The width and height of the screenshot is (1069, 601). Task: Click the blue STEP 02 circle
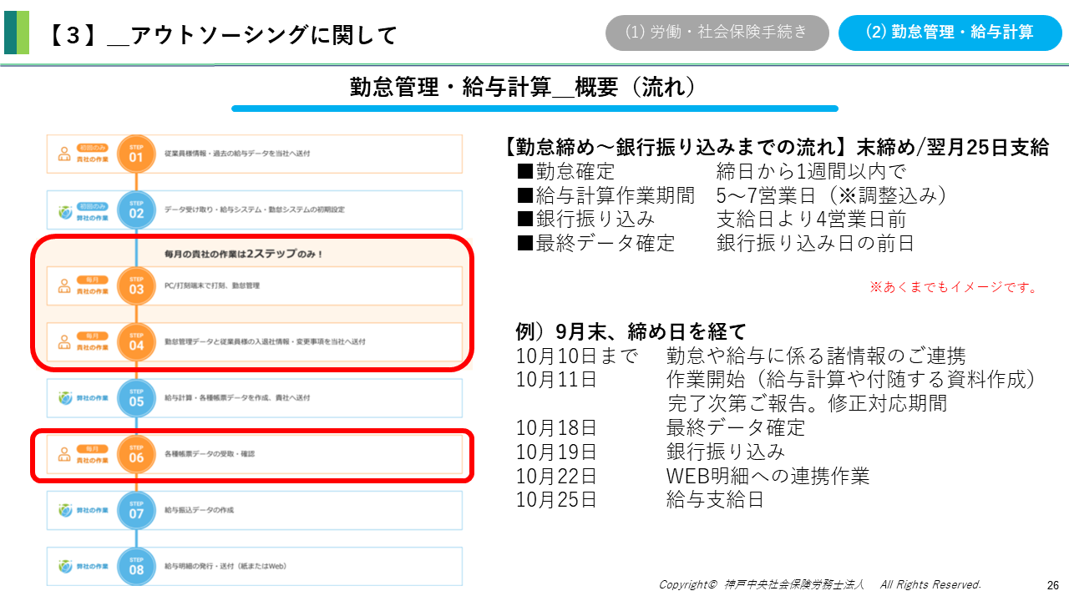tap(136, 210)
